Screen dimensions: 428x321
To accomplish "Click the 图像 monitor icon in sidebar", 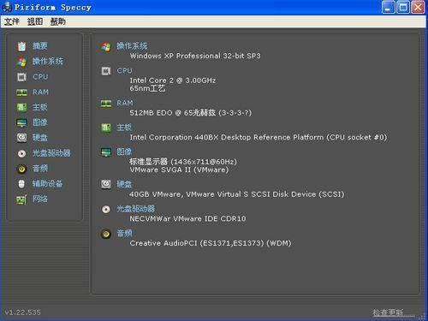I will pyautogui.click(x=21, y=122).
